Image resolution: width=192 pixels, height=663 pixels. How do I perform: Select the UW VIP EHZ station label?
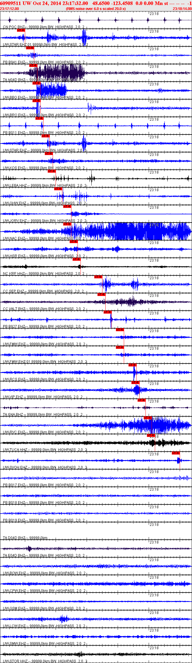click(x=43, y=397)
